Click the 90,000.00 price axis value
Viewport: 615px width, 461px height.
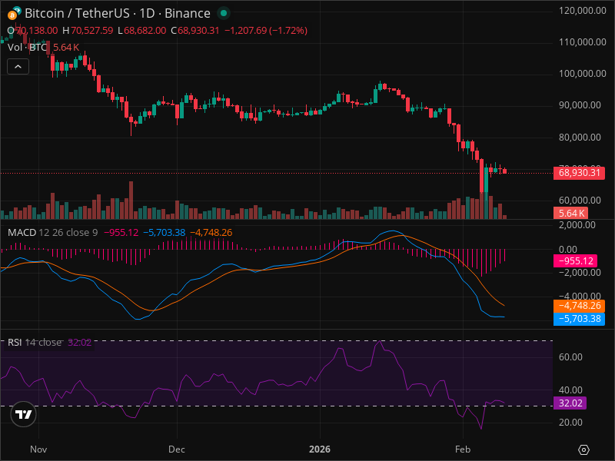580,105
